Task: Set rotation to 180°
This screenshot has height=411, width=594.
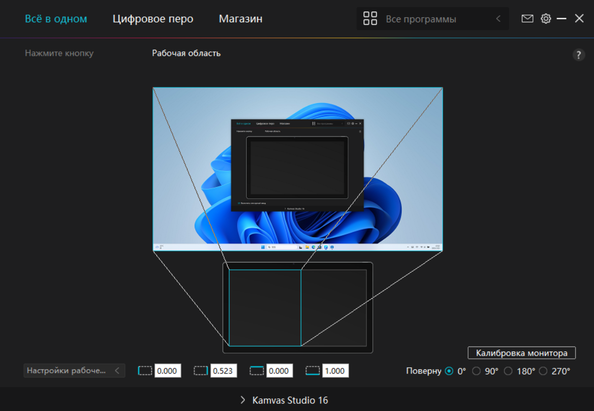Action: pyautogui.click(x=508, y=371)
